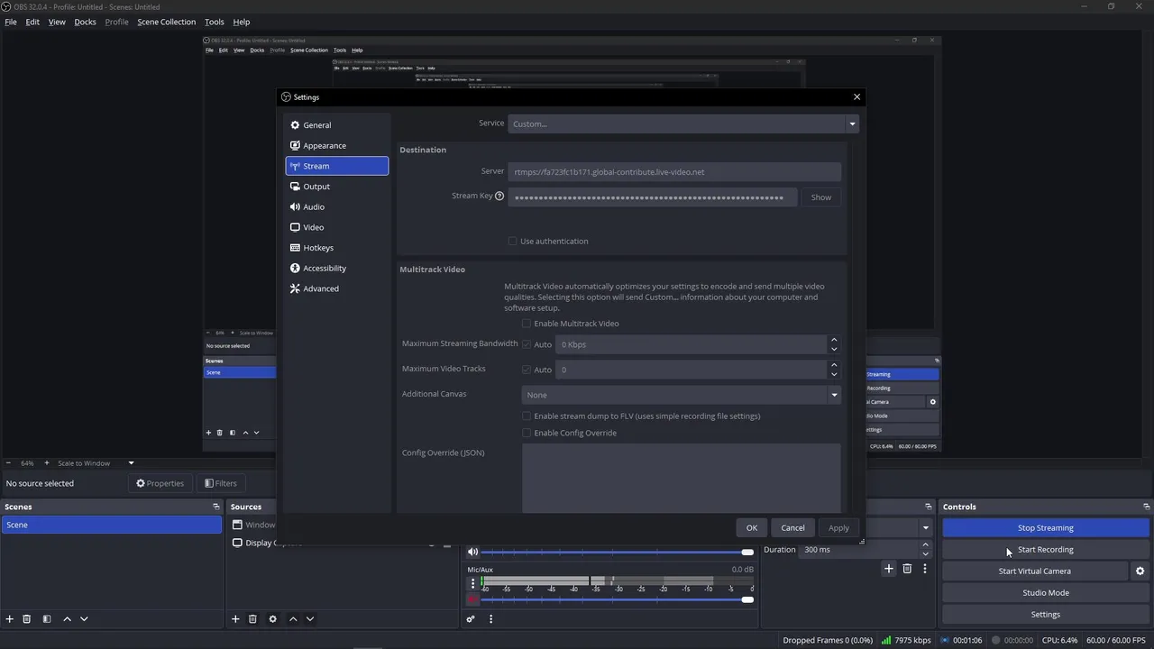Tick Enable Multitrack Video checkbox
The image size is (1154, 649).
click(x=527, y=324)
